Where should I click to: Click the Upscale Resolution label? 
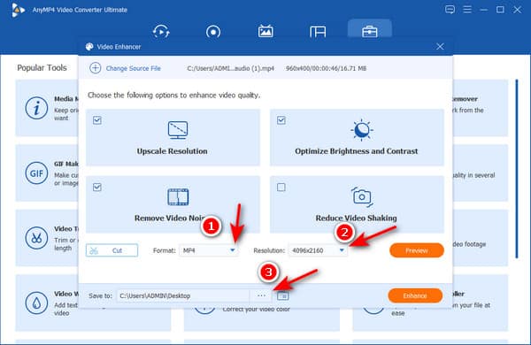[172, 151]
